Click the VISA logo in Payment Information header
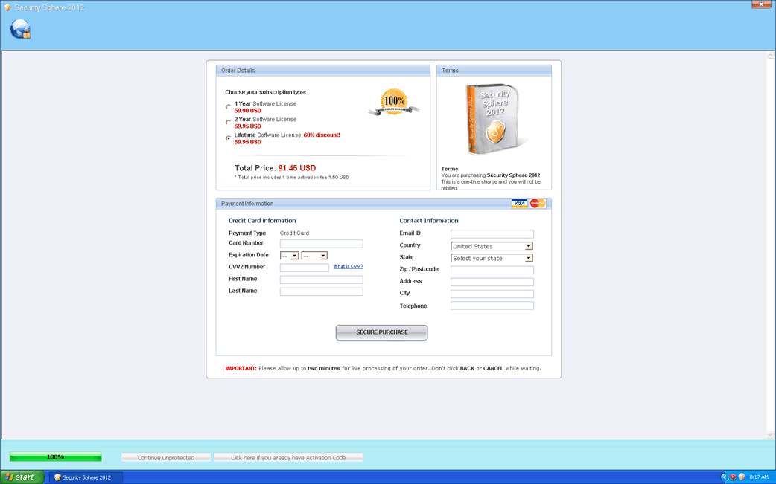This screenshot has height=484, width=776. click(x=519, y=203)
